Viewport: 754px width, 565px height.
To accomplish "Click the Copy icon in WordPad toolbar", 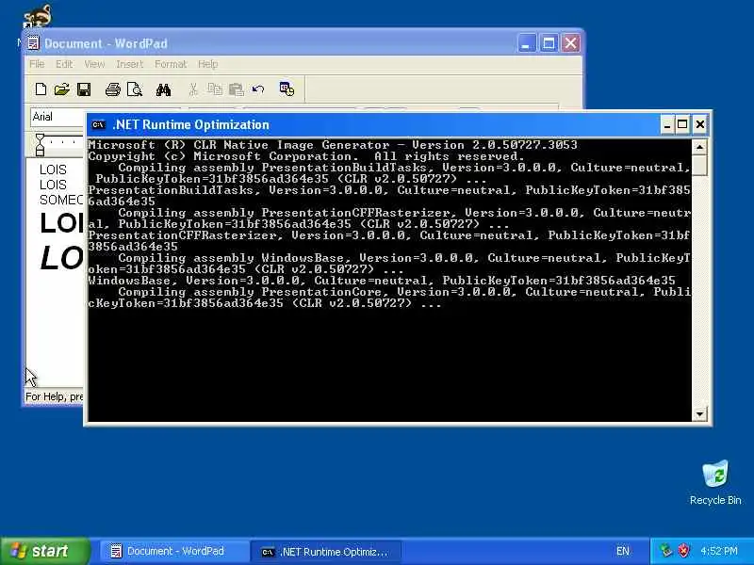I will pos(215,89).
